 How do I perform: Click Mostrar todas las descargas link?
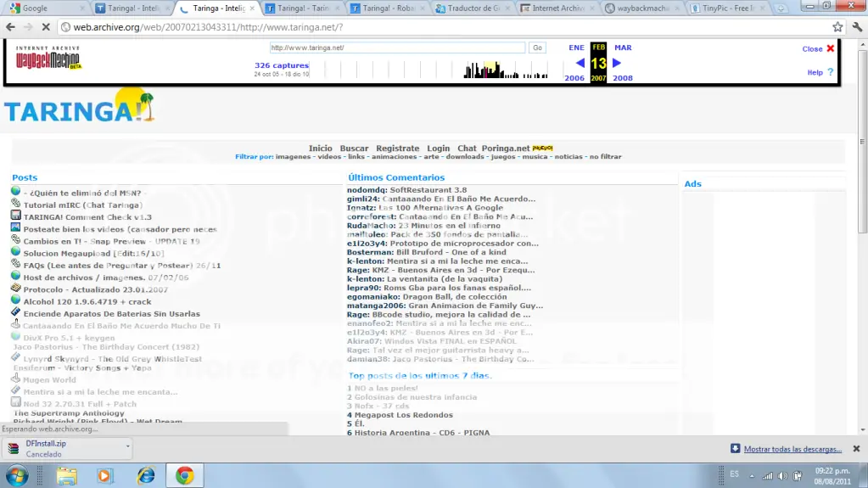[x=792, y=449]
